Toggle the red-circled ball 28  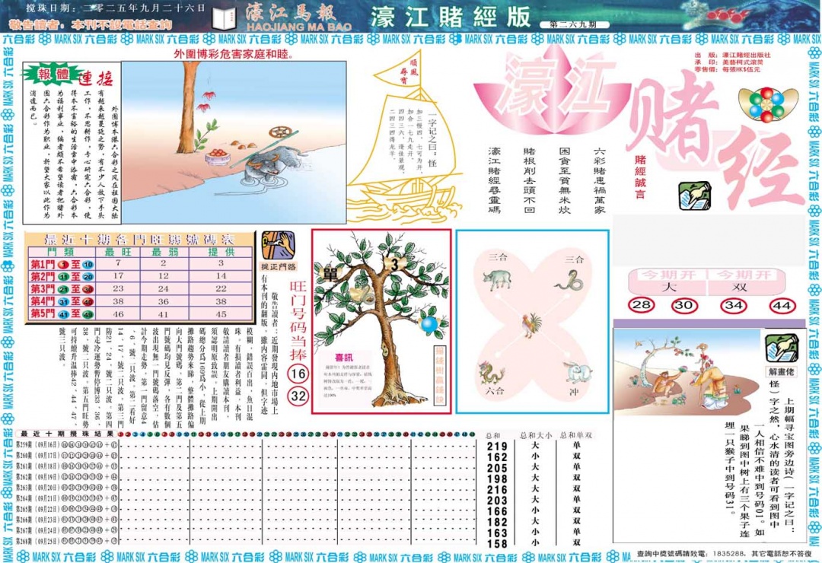(x=641, y=305)
